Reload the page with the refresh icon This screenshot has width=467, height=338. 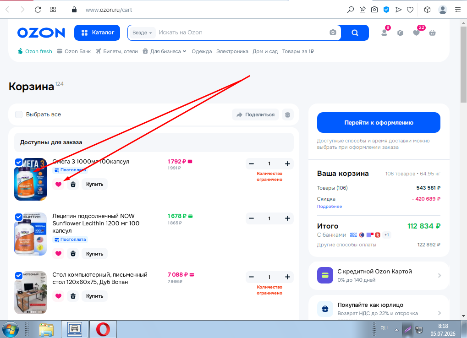38,10
